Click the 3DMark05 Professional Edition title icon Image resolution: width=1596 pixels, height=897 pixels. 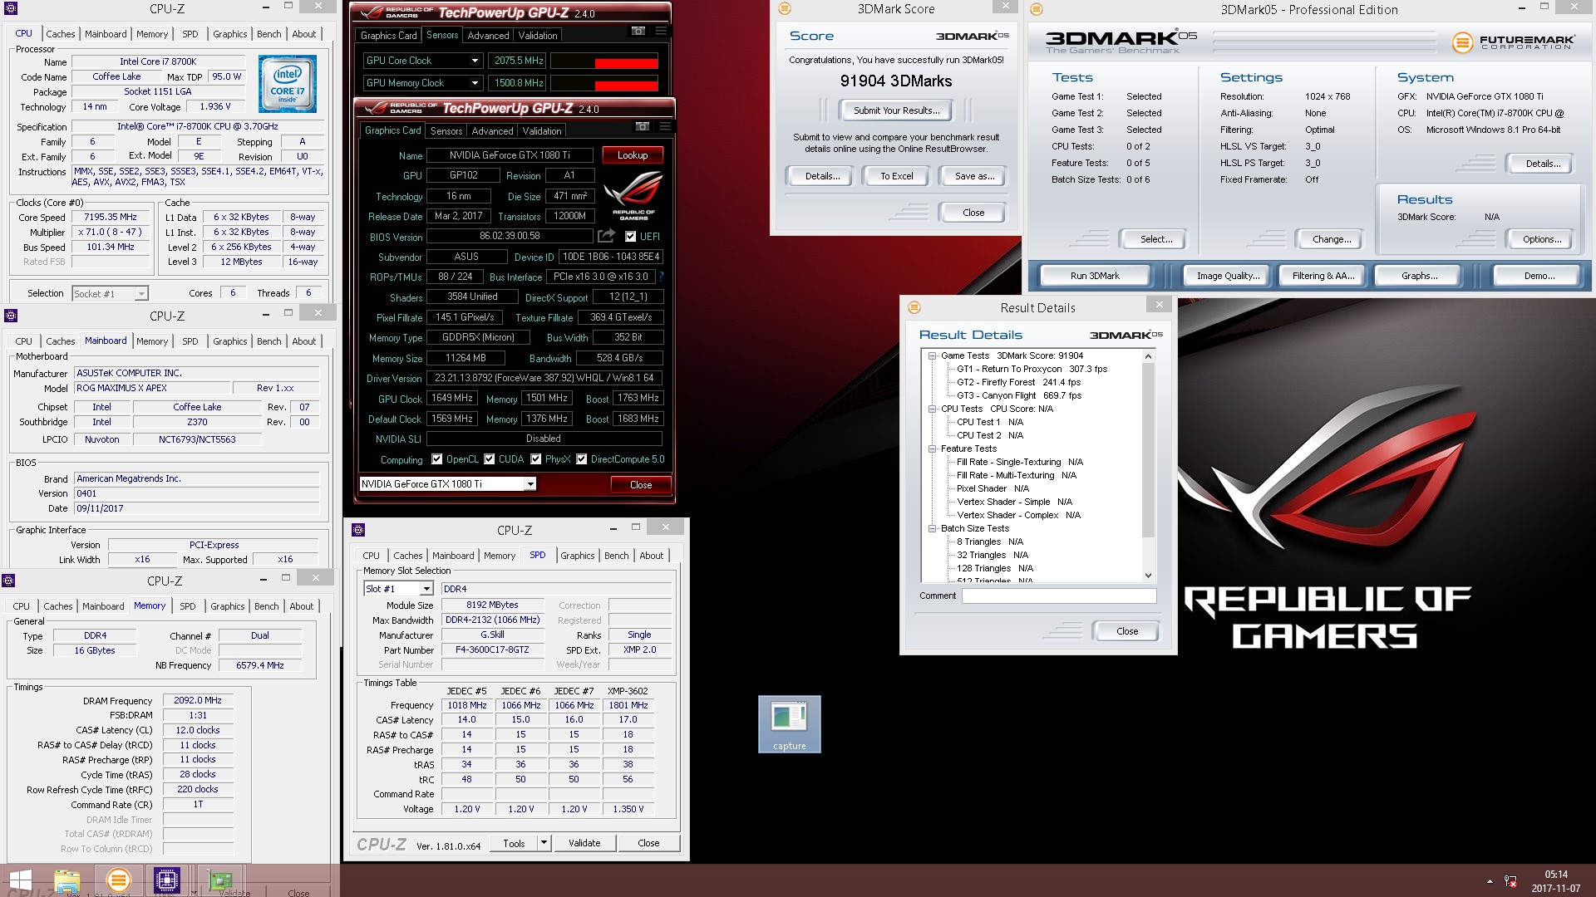pyautogui.click(x=1037, y=9)
